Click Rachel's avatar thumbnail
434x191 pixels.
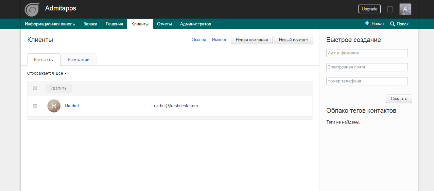pos(54,106)
